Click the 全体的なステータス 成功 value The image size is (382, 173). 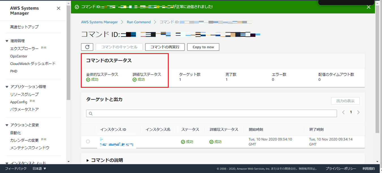92,80
